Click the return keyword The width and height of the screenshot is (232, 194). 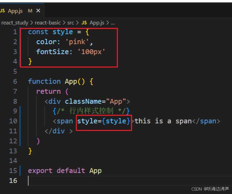[49, 91]
